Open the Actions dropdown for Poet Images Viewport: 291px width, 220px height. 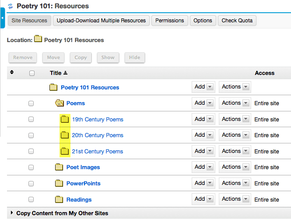pyautogui.click(x=235, y=167)
